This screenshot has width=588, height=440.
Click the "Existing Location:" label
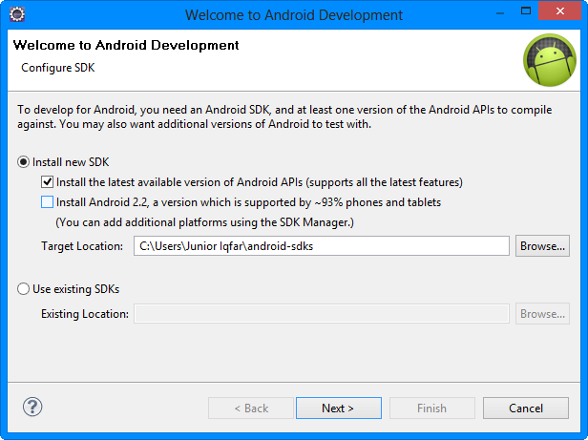[x=85, y=314]
